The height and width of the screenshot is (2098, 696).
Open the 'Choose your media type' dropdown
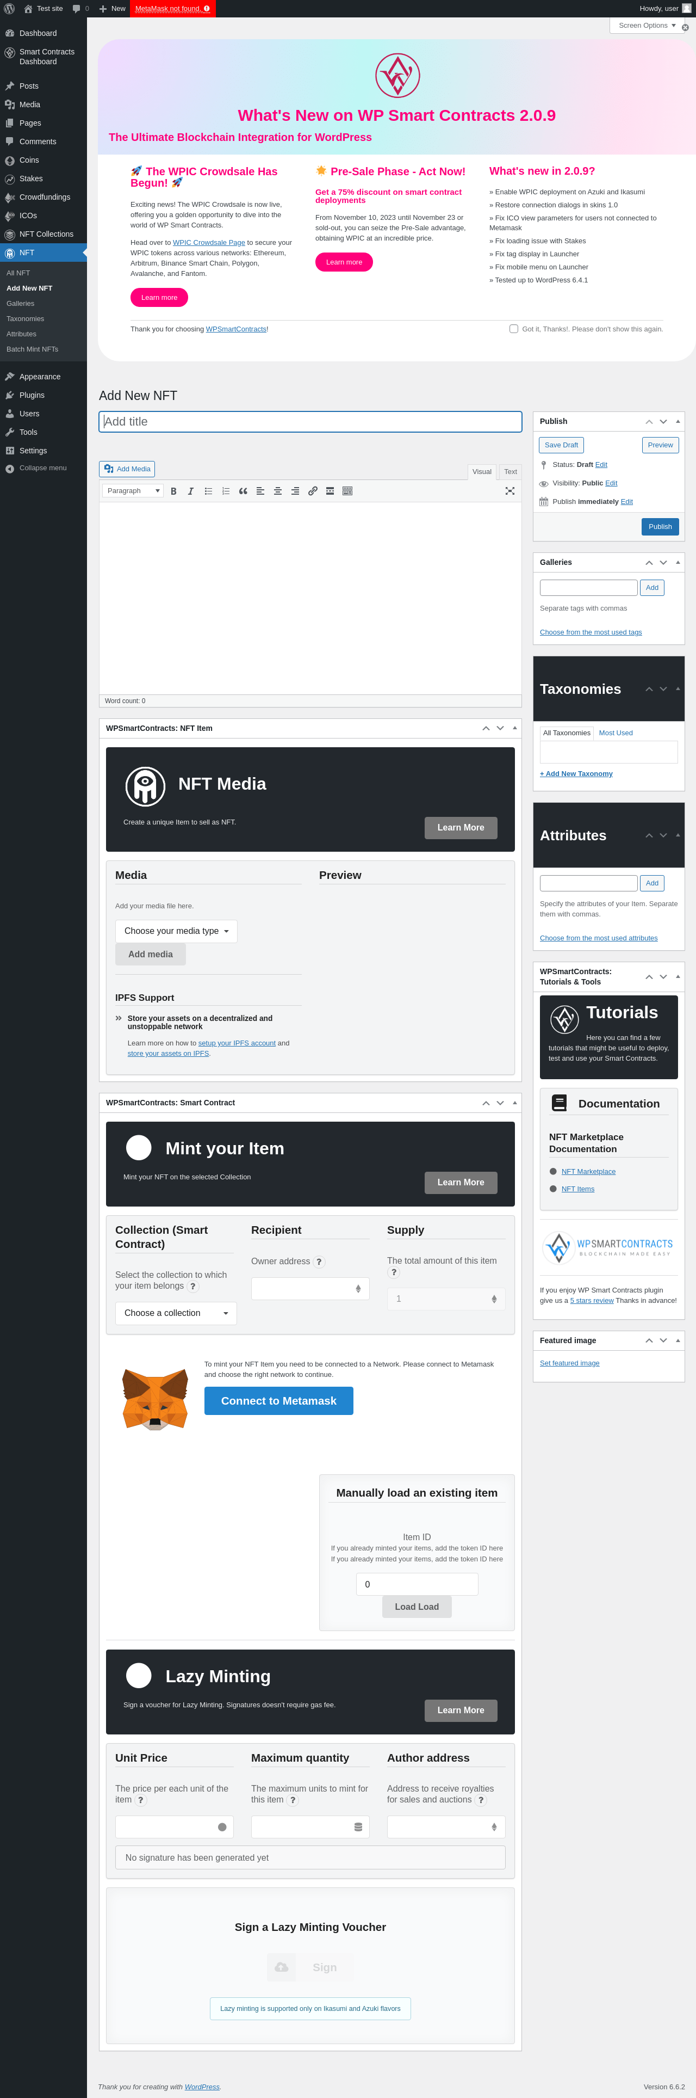(x=176, y=931)
